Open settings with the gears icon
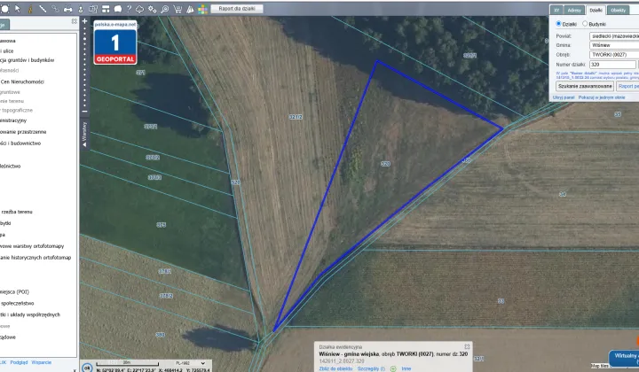The width and height of the screenshot is (639, 372). coord(153,9)
